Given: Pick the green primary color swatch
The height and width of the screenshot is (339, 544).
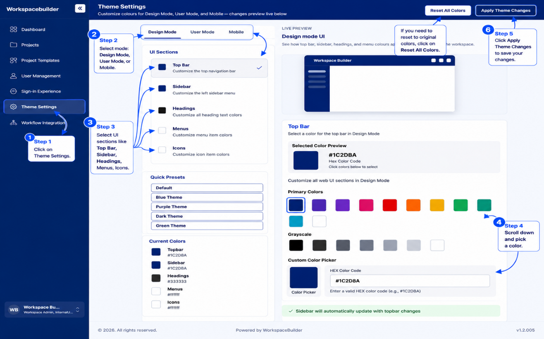Looking at the screenshot, I should pyautogui.click(x=460, y=205).
